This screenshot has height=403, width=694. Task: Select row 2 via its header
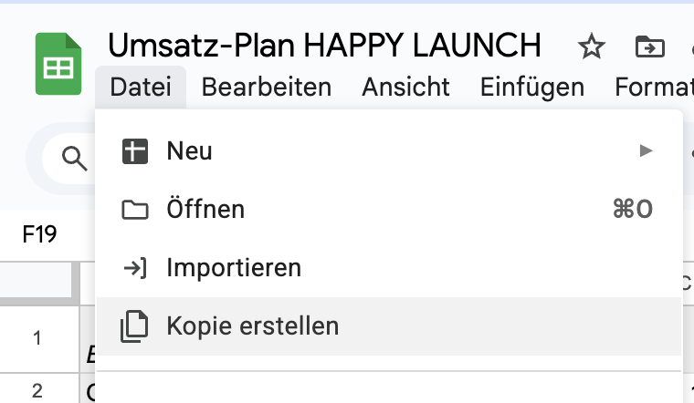point(37,391)
